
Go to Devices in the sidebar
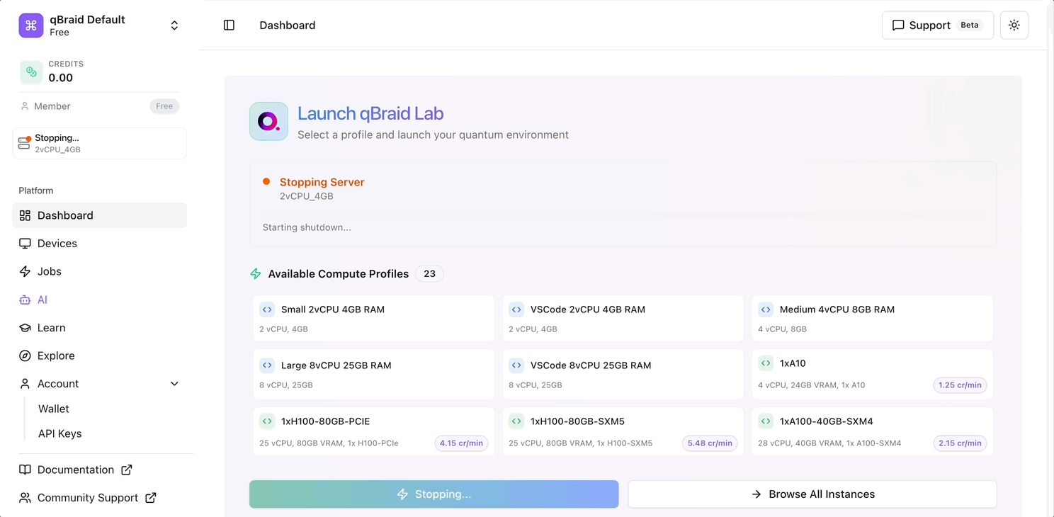pos(100,244)
